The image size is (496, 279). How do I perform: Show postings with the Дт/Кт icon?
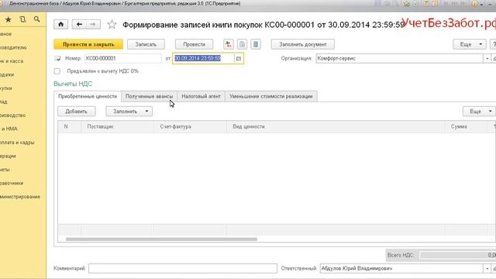pyautogui.click(x=229, y=44)
